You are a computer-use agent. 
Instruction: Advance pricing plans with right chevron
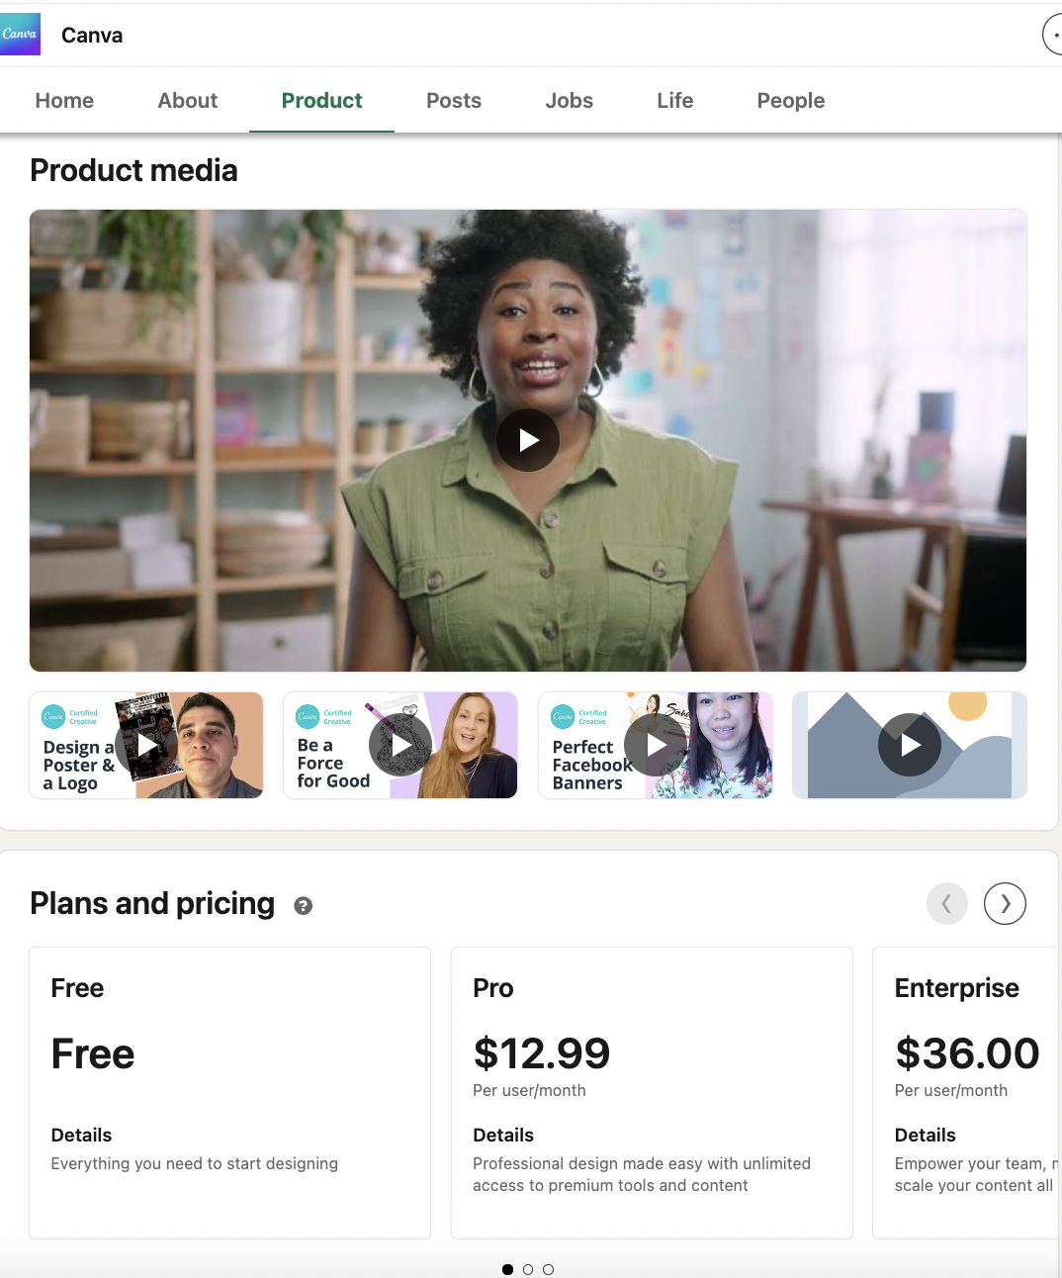[1005, 903]
